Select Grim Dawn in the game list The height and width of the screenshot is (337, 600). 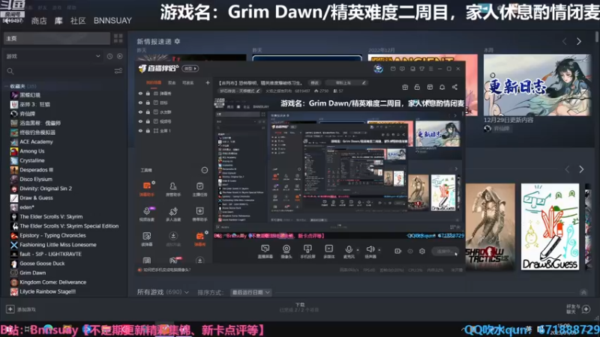[x=32, y=273]
